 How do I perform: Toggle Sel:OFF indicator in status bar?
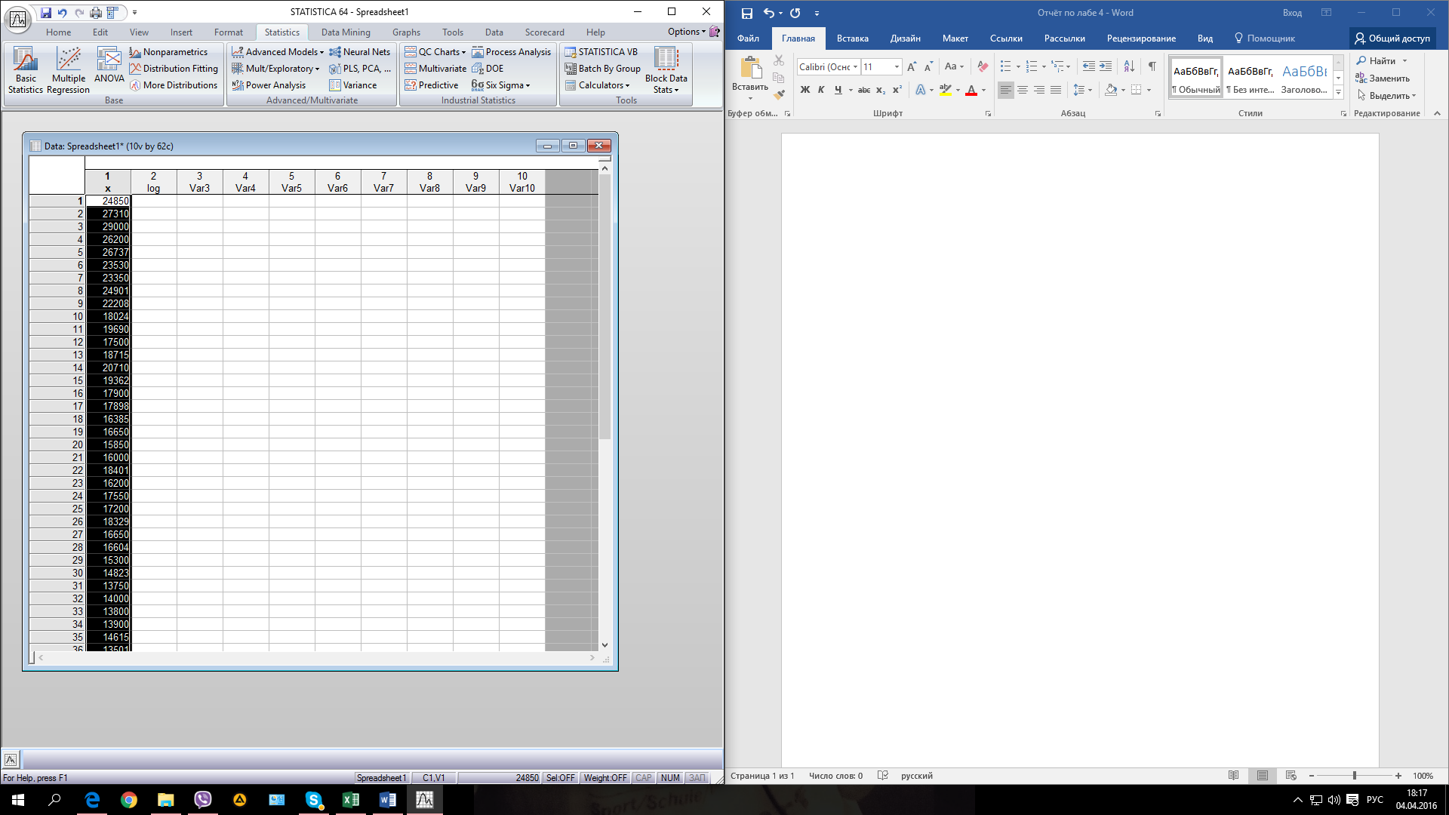pos(560,778)
